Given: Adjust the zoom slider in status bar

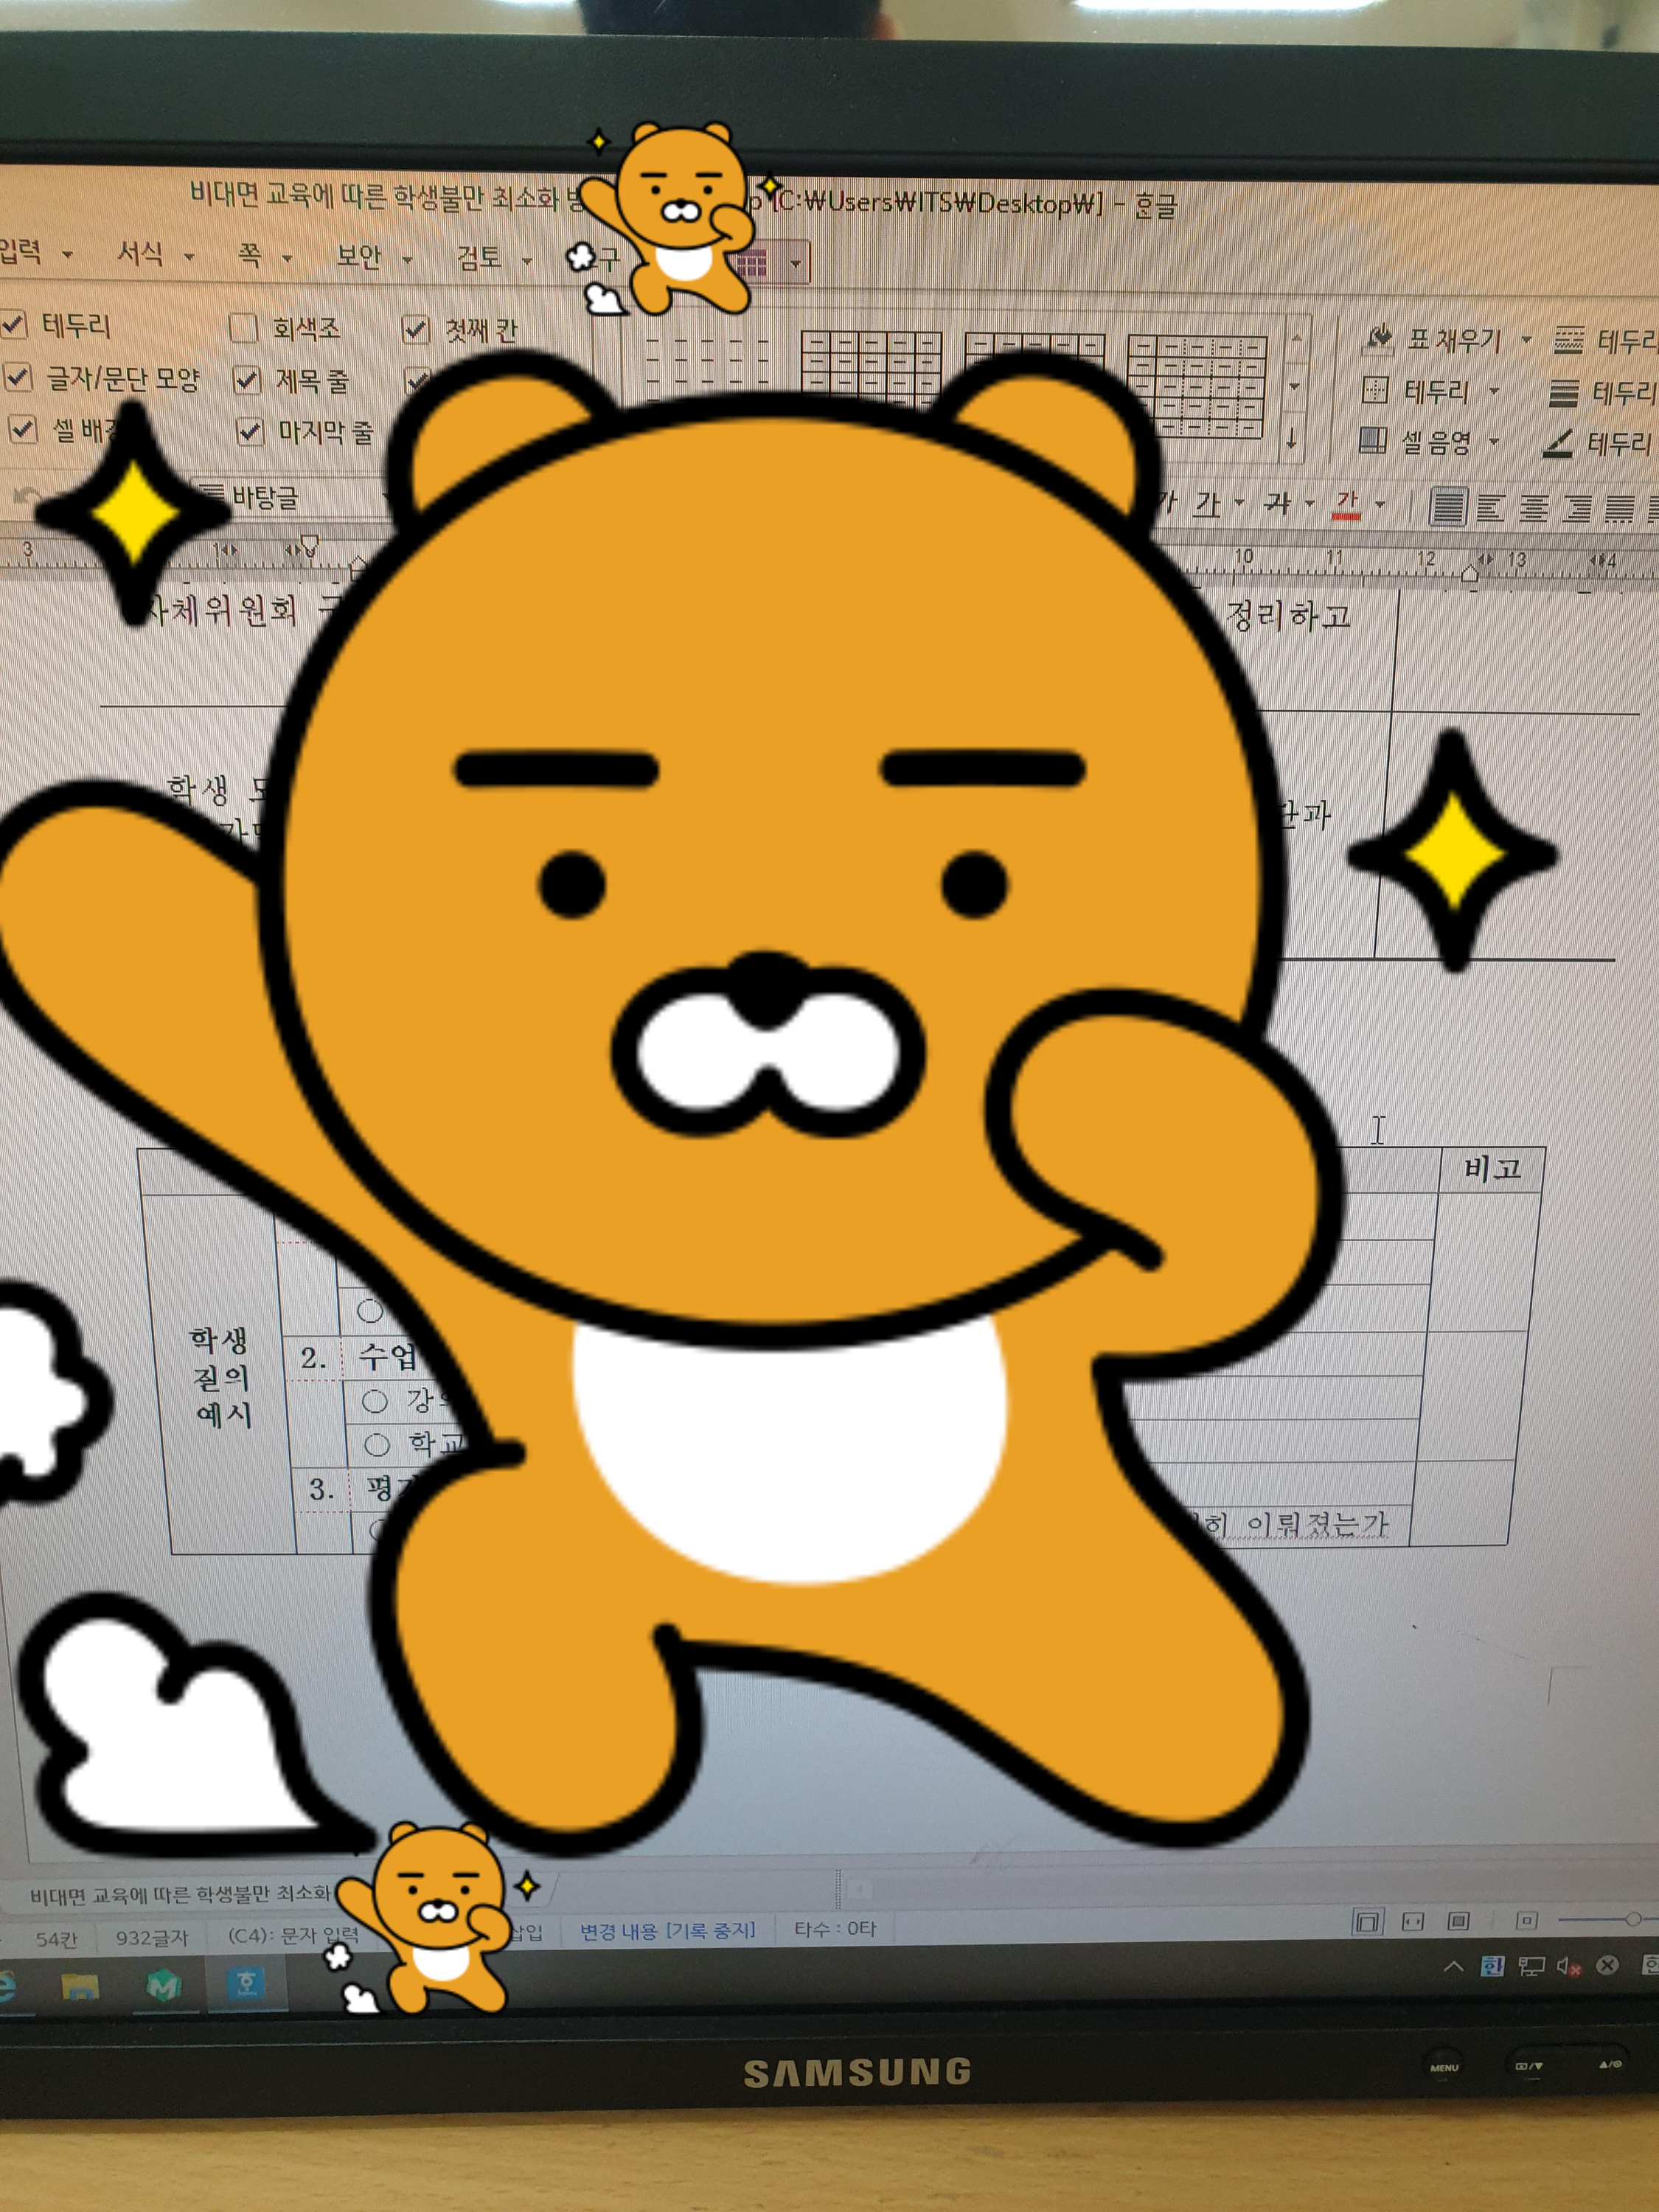Looking at the screenshot, I should (1632, 1919).
